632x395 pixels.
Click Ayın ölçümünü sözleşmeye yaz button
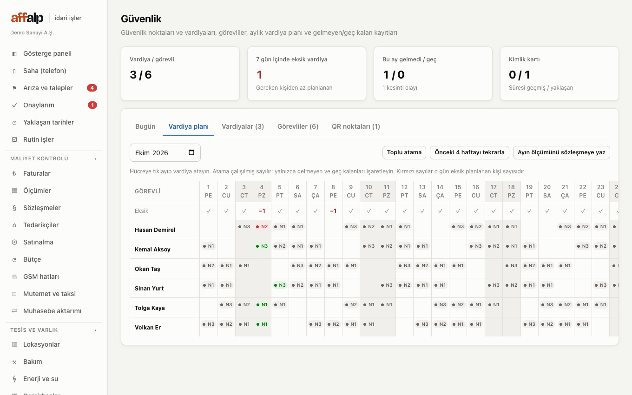[561, 152]
